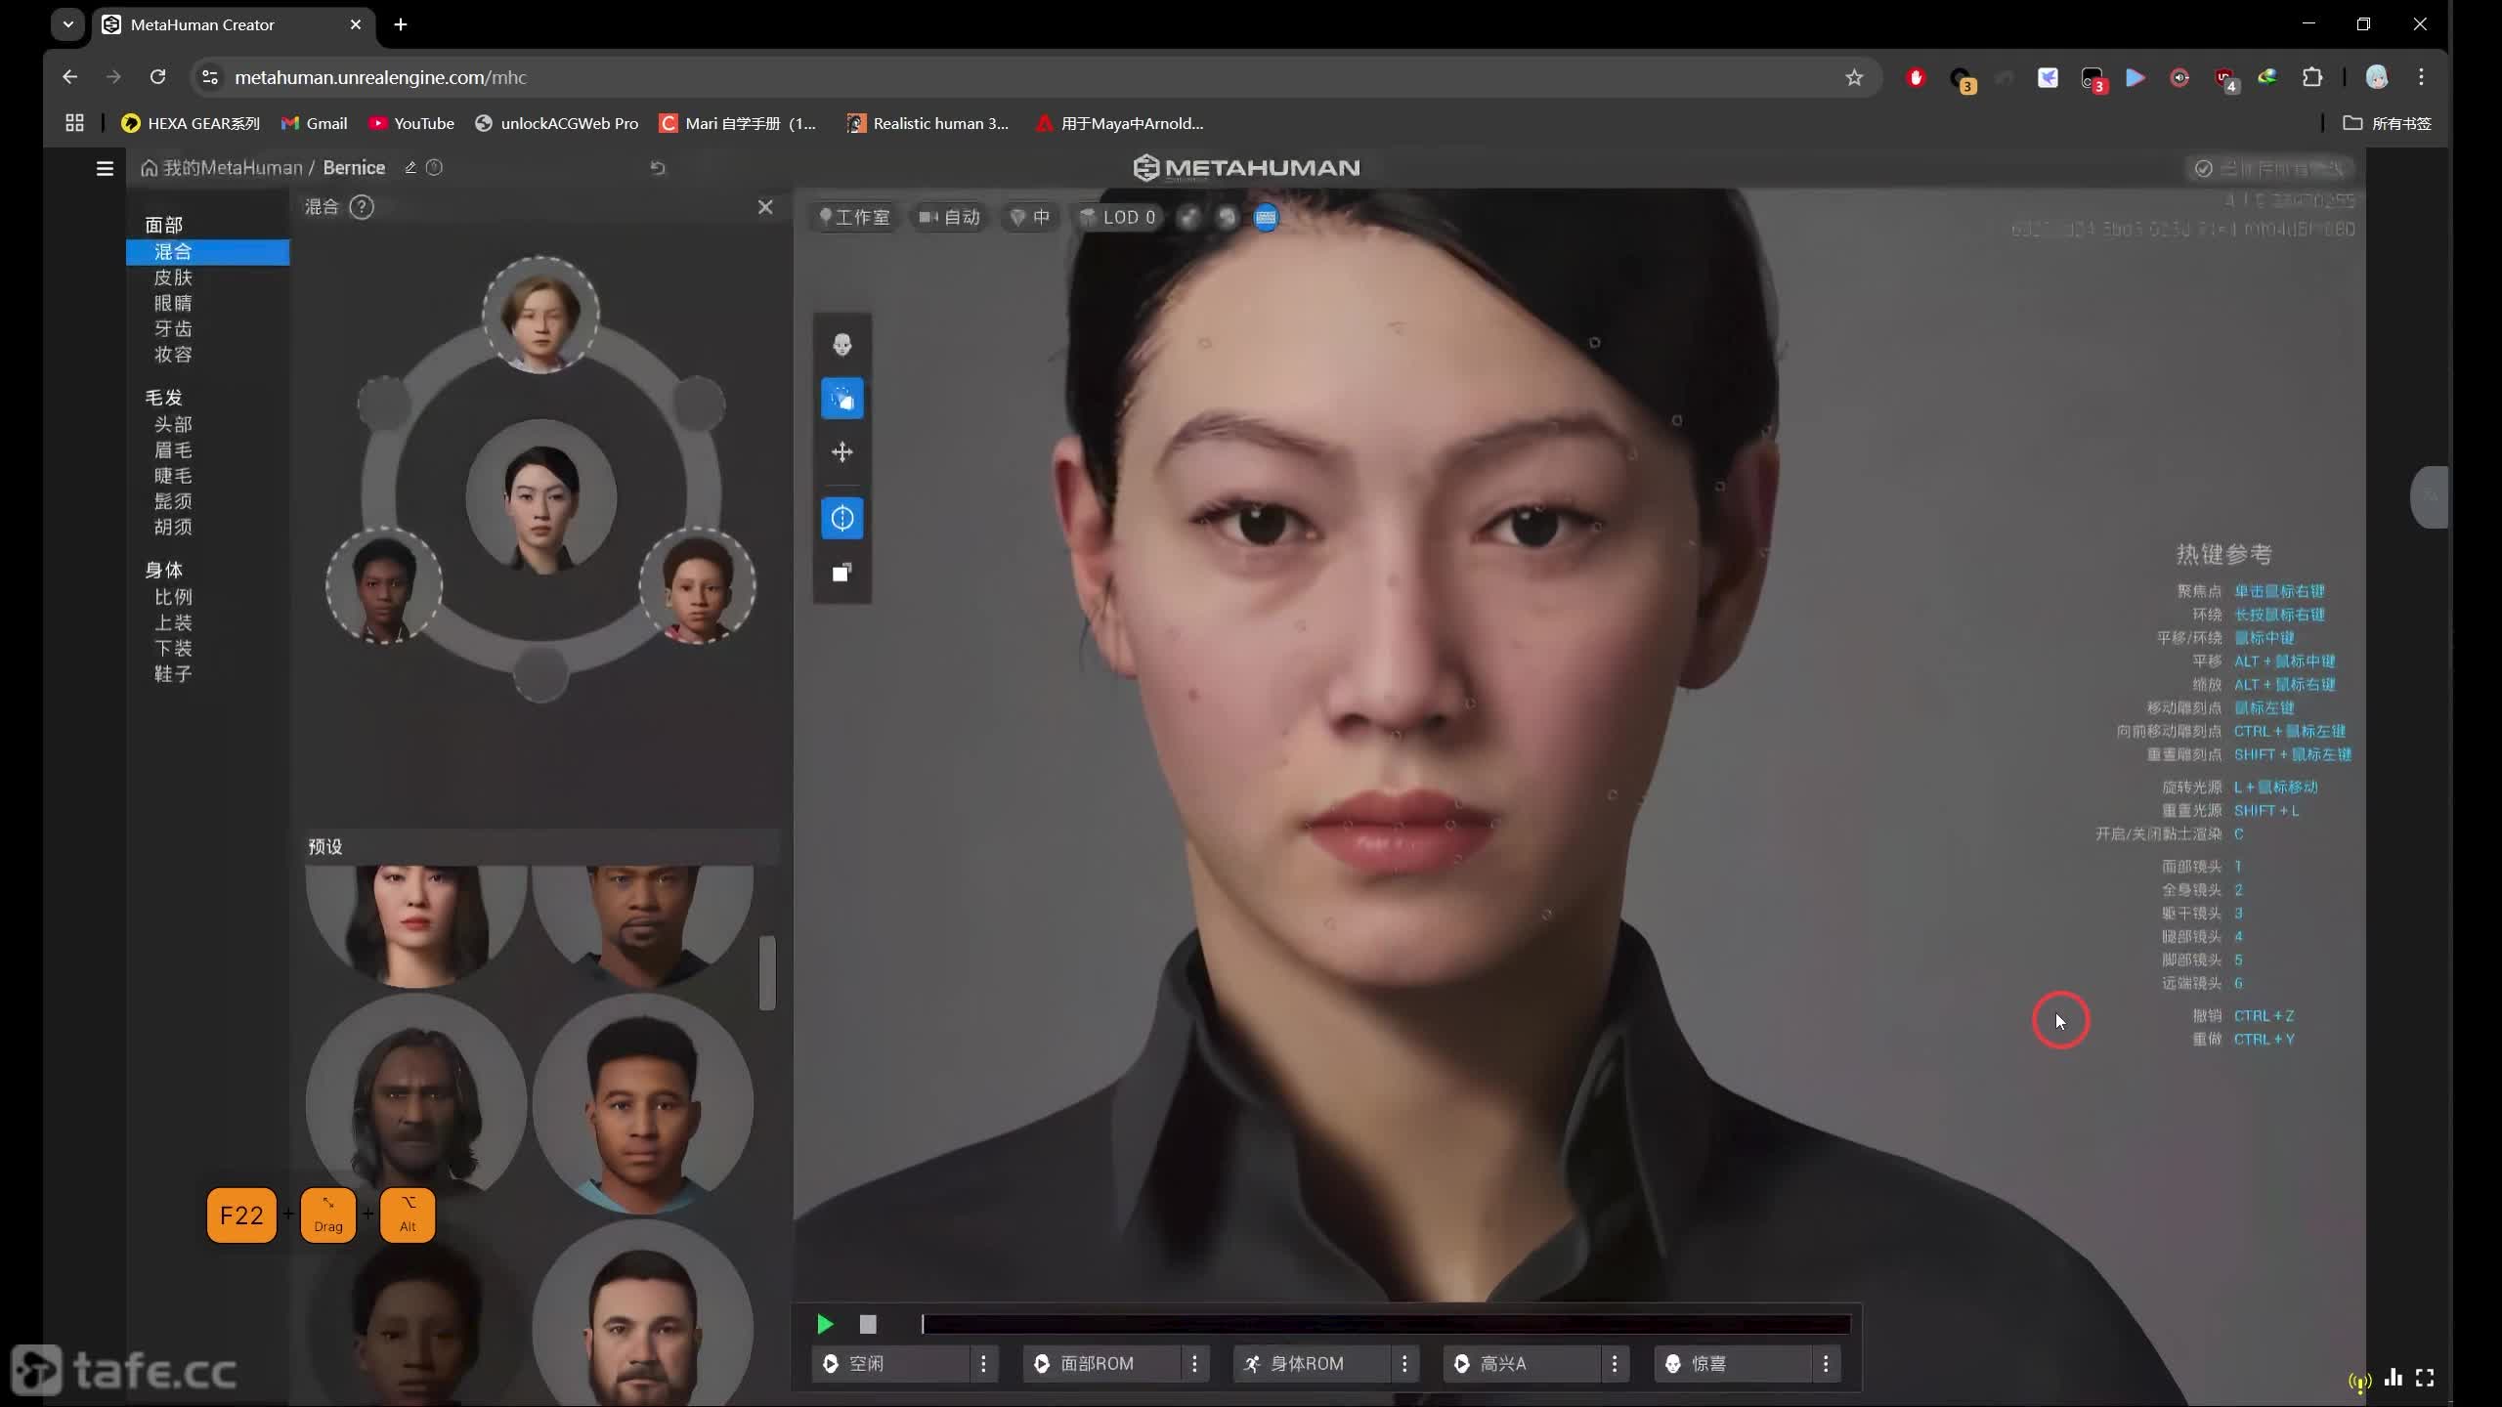Play the animation preview
Screen dimensions: 2502x1407
point(825,1324)
